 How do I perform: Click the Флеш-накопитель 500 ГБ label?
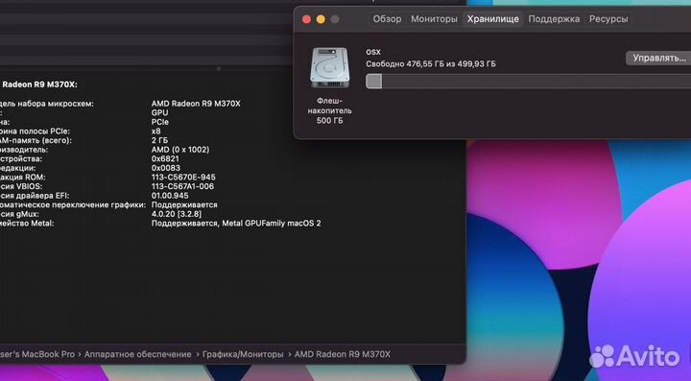(x=329, y=110)
